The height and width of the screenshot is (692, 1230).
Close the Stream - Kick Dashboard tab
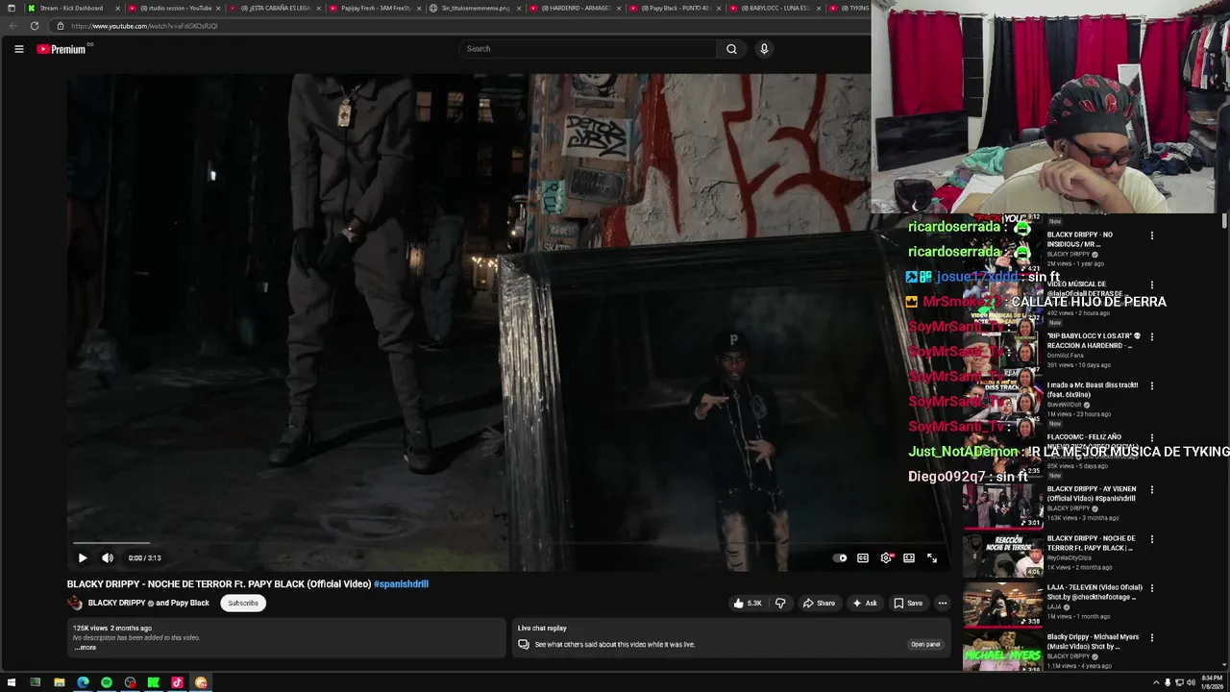[x=119, y=8]
